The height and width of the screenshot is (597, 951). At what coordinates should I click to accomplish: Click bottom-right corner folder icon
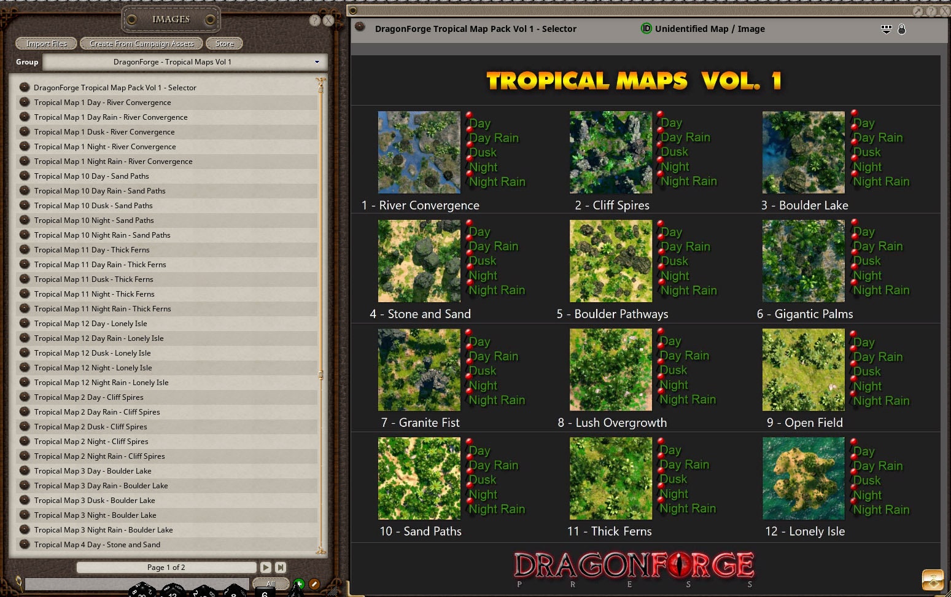coord(933,580)
